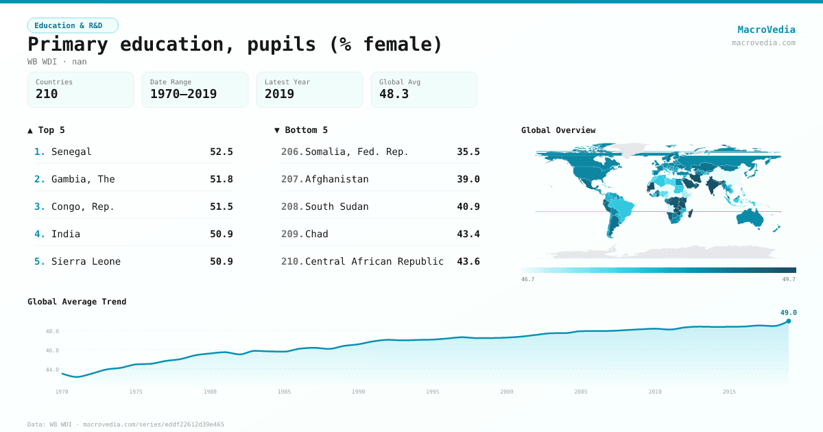The image size is (823, 432).
Task: Select Somalia, Fed. Rep. row
Action: 381,152
